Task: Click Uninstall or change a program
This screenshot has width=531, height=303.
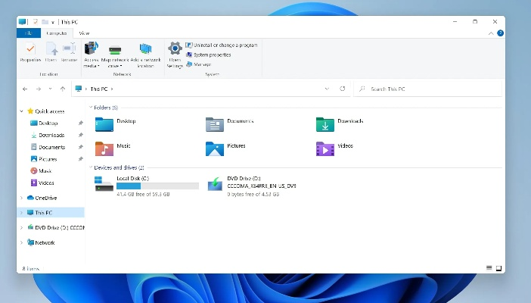Action: pyautogui.click(x=225, y=45)
